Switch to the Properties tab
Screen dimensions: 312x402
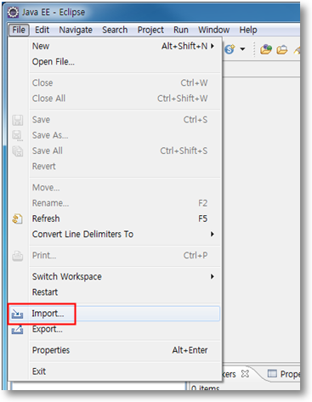284,374
